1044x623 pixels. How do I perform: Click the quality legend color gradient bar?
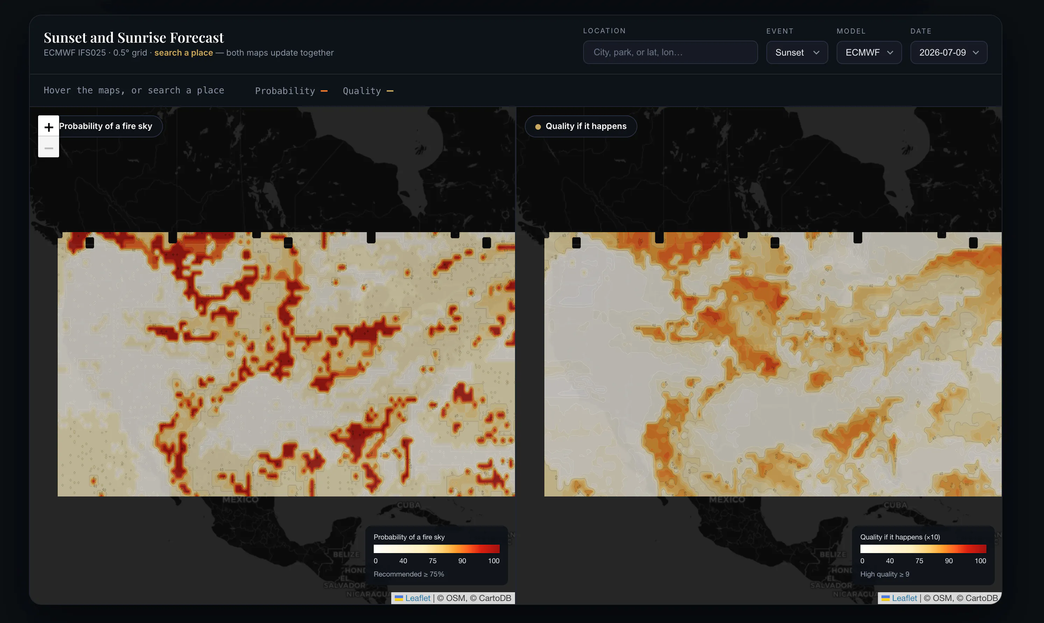coord(923,549)
